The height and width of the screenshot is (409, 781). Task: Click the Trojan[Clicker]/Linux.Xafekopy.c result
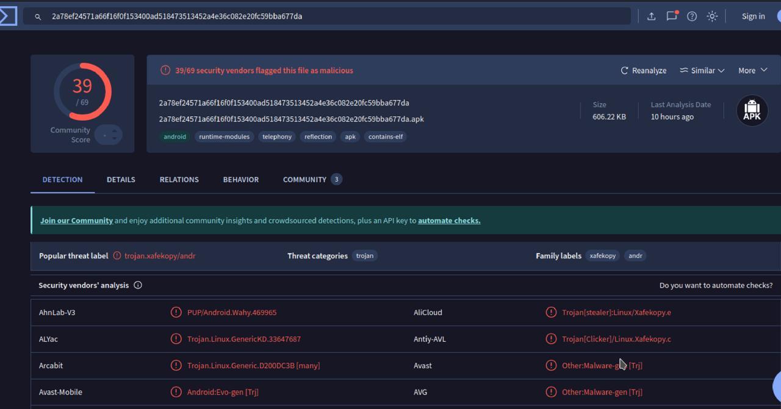click(616, 339)
